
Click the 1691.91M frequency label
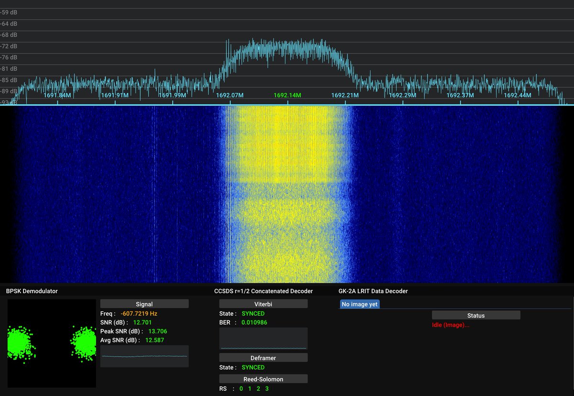click(x=115, y=95)
